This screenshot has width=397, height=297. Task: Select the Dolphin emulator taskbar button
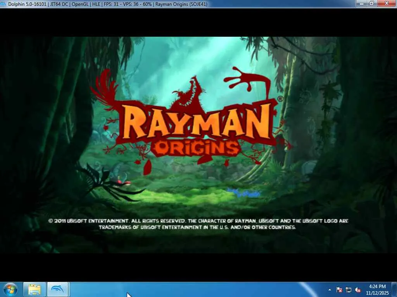pyautogui.click(x=58, y=289)
